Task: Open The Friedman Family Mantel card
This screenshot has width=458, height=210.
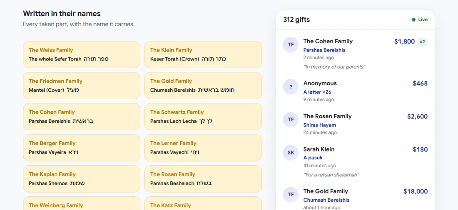Action: [x=82, y=85]
